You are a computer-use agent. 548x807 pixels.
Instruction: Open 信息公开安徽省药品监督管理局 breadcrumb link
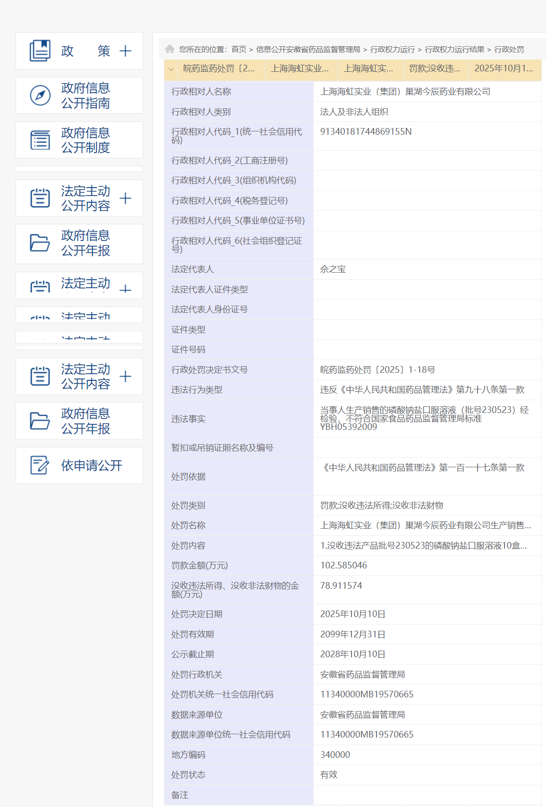pos(308,49)
